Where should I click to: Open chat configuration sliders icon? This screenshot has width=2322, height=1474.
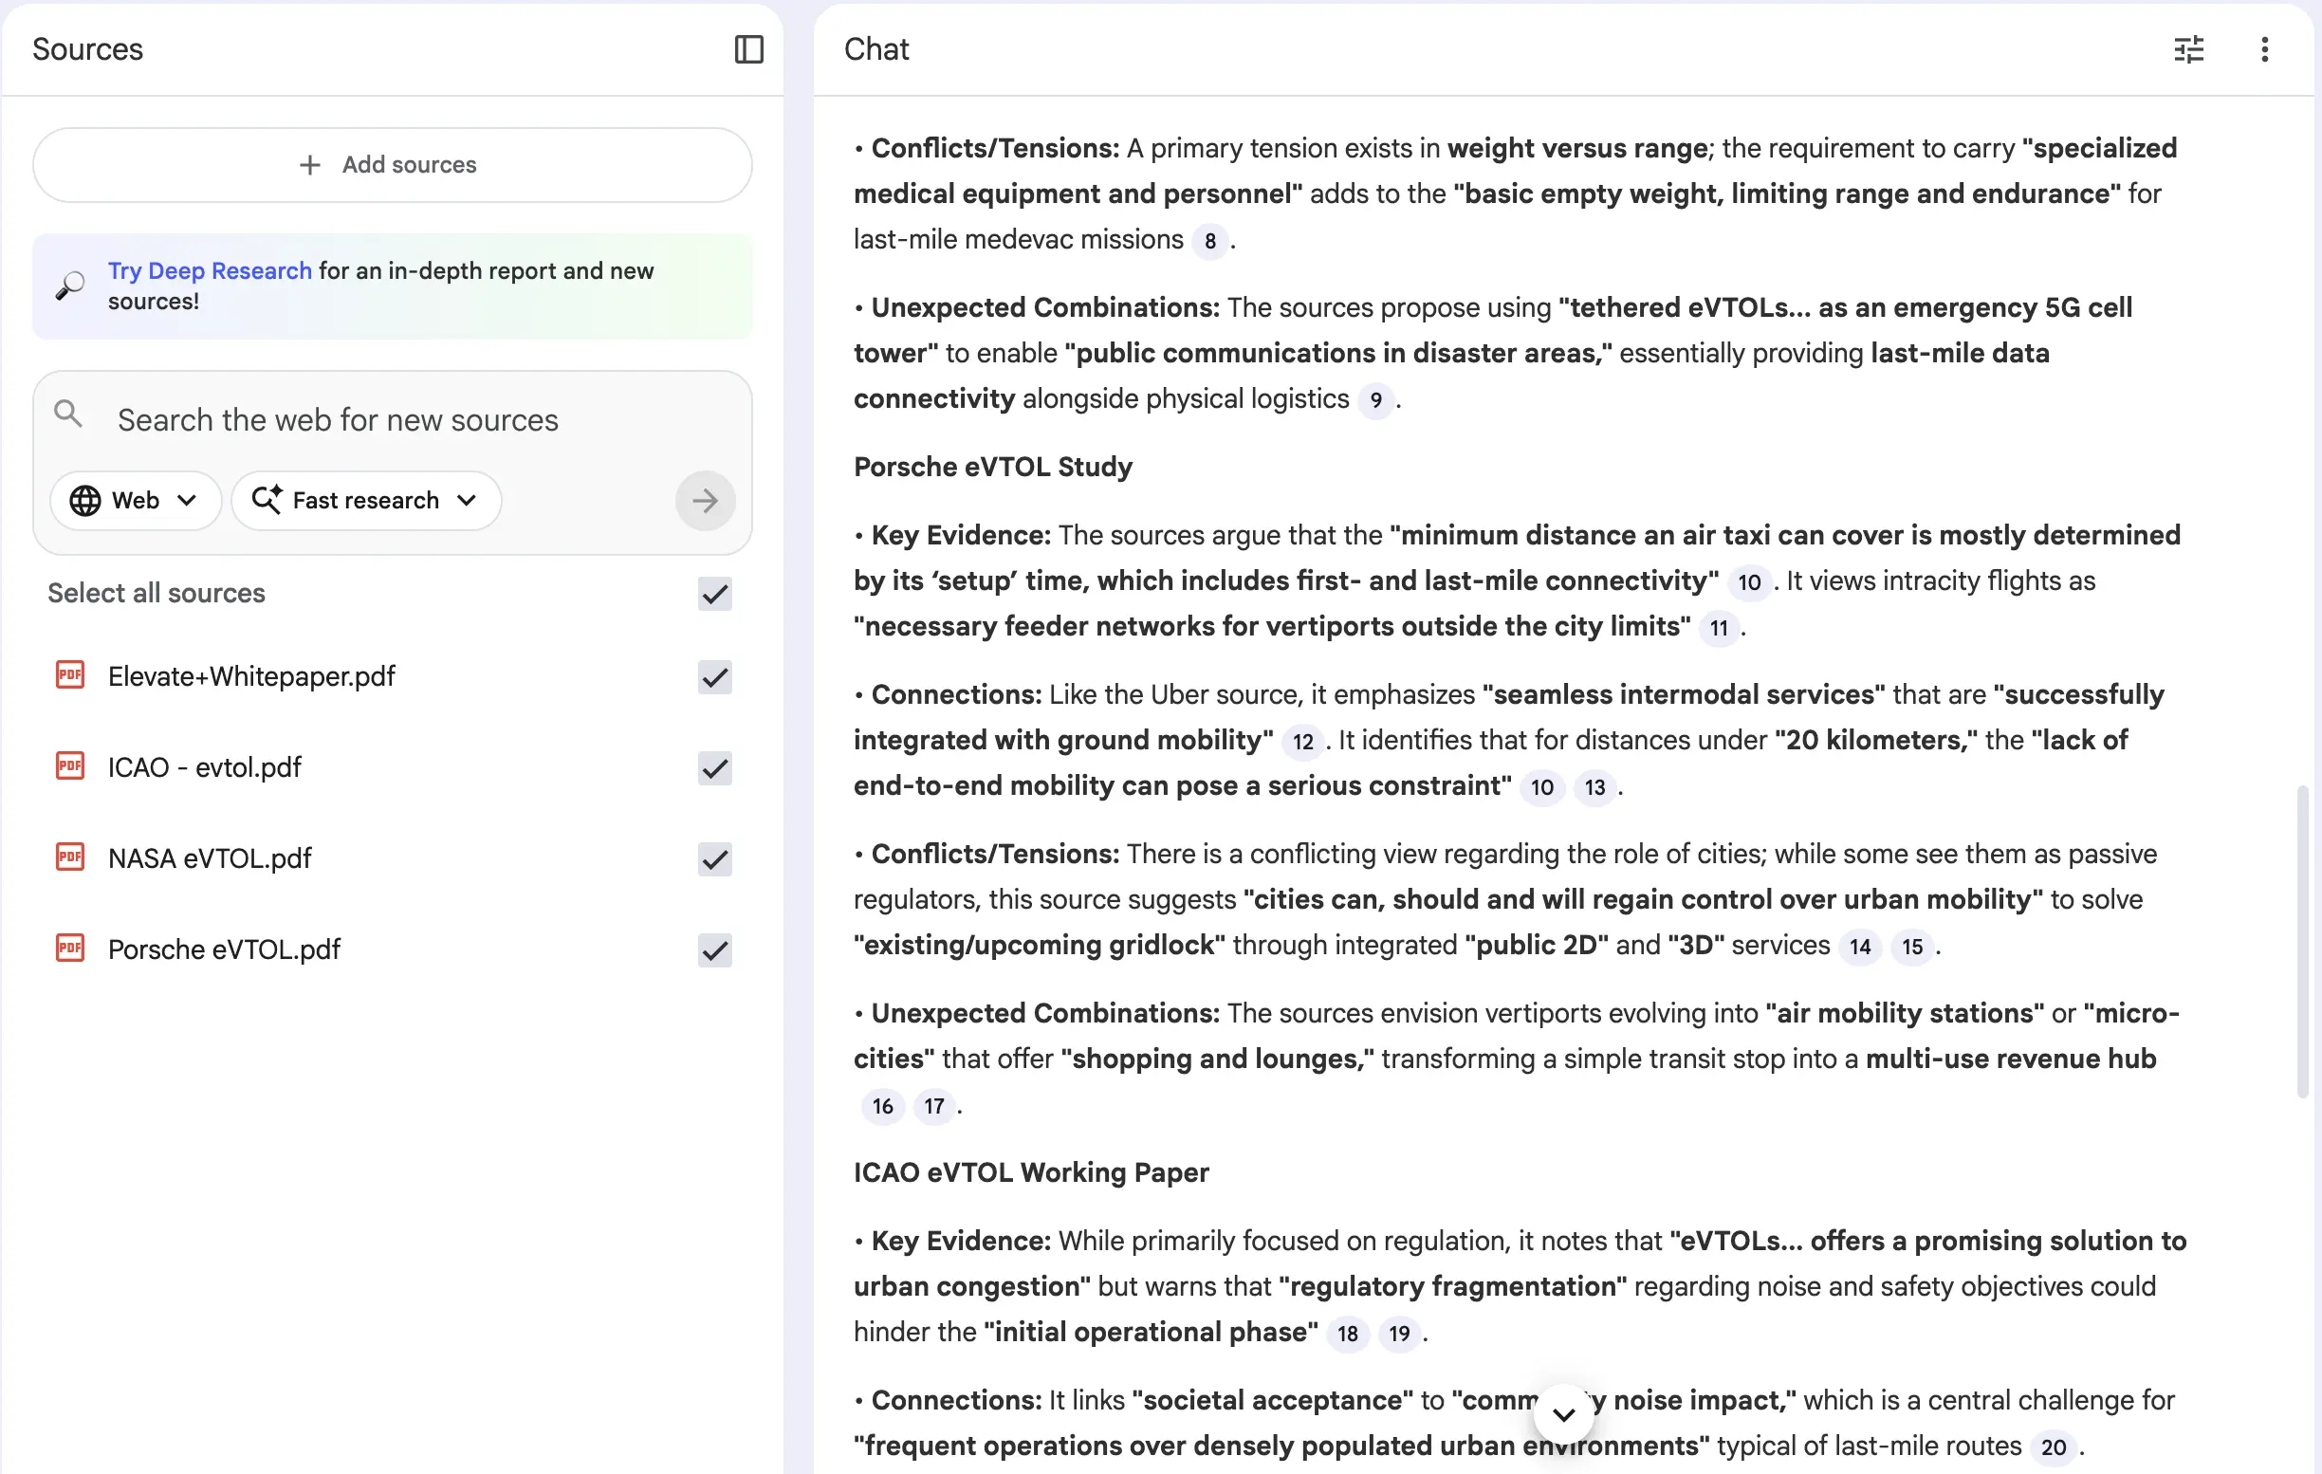(x=2188, y=49)
